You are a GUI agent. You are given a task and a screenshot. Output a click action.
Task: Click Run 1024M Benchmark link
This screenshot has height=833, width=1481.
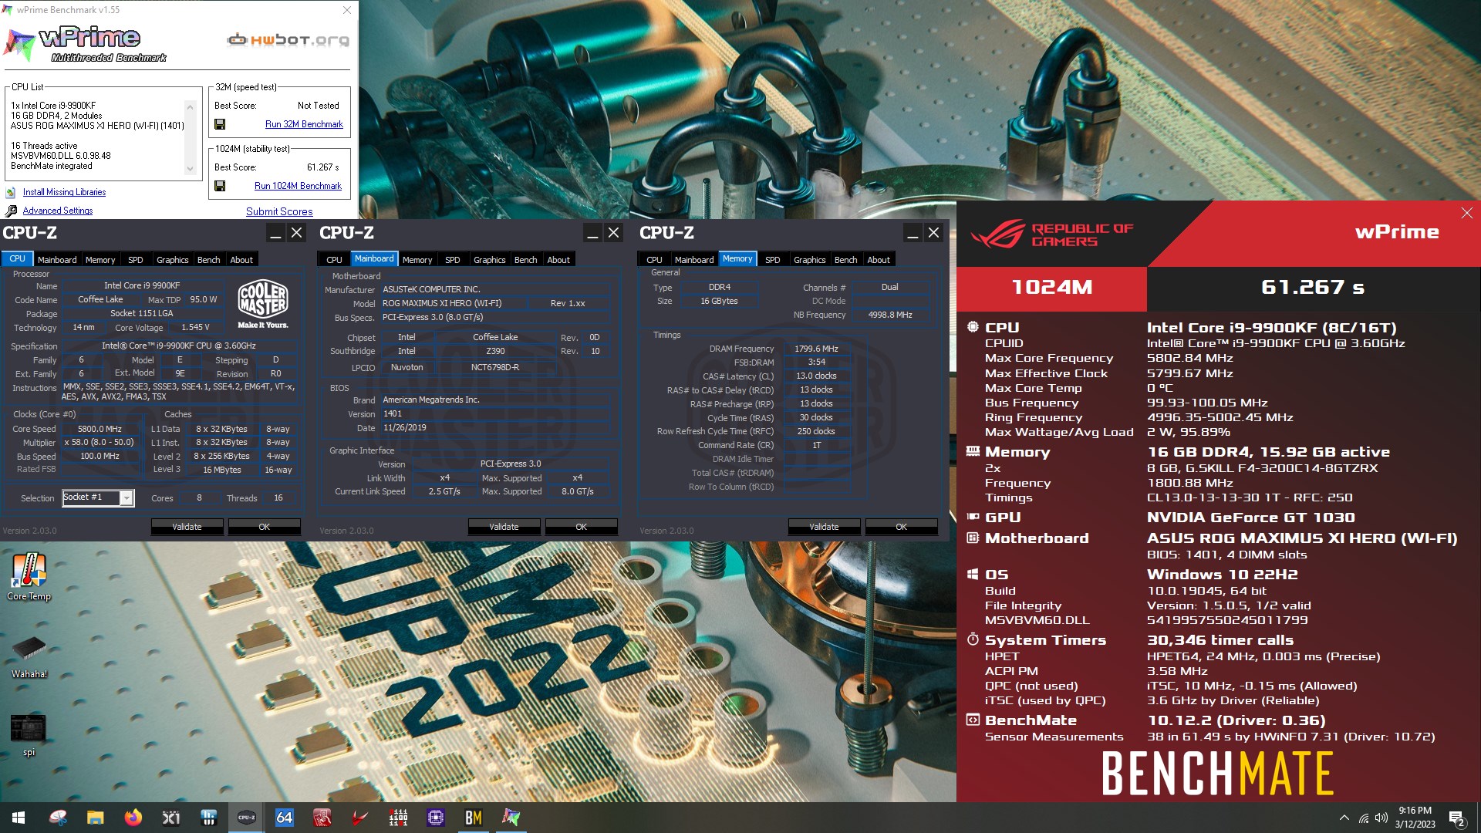click(x=298, y=186)
